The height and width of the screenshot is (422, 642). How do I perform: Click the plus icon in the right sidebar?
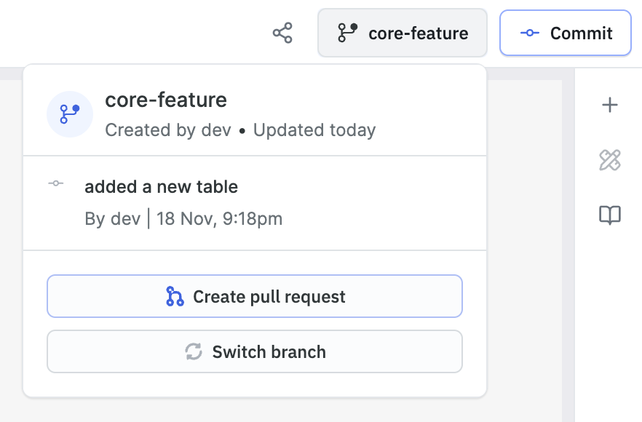(609, 105)
